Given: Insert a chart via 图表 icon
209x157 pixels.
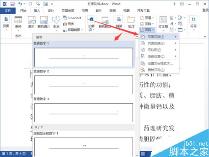Looking at the screenshot, I should click(x=68, y=24).
